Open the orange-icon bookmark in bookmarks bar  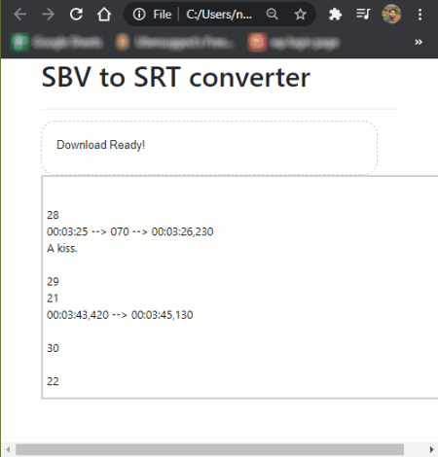pyautogui.click(x=174, y=42)
